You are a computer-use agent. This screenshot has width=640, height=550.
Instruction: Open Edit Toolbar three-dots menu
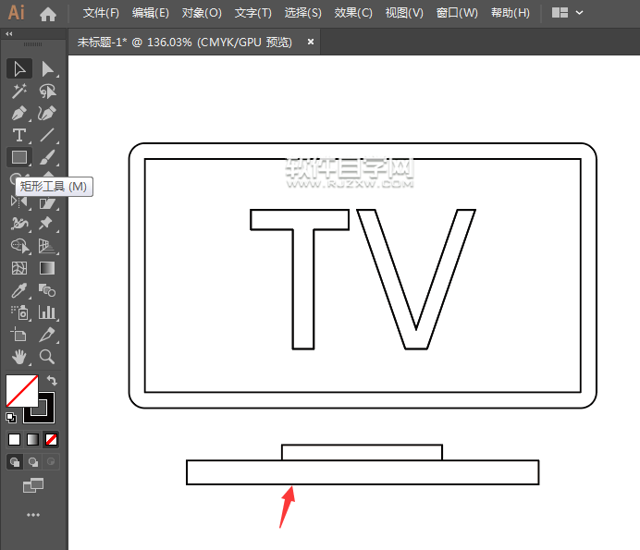click(x=33, y=515)
